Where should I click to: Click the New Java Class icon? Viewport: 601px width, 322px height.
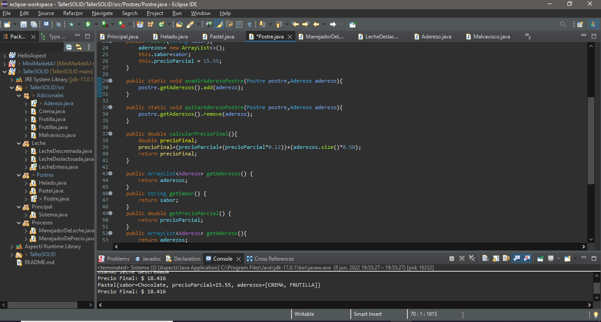(x=161, y=24)
